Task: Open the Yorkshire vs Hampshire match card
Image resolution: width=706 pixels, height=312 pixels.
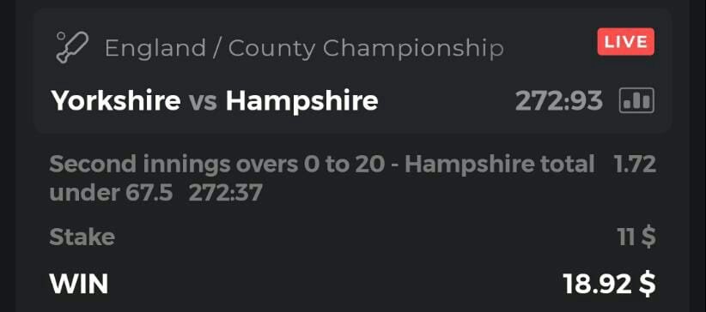Action: 353,71
